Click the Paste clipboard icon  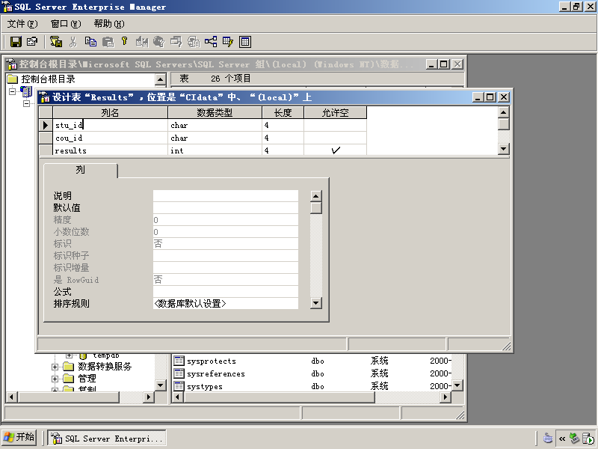coord(108,42)
